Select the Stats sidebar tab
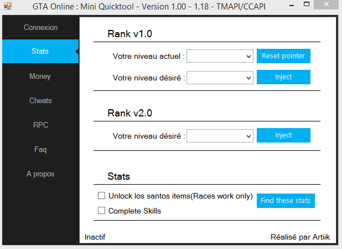This screenshot has width=342, height=249. [40, 52]
